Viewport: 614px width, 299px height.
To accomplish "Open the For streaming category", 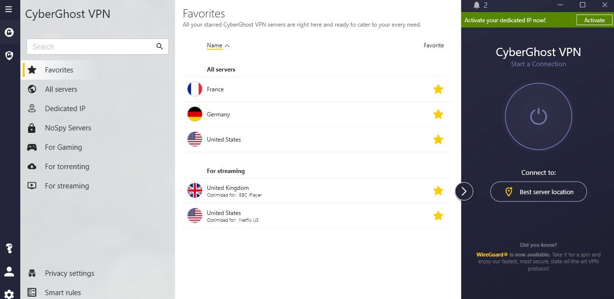I will 67,186.
